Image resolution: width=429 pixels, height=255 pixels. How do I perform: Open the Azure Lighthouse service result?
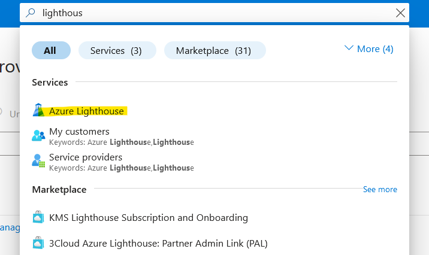pyautogui.click(x=86, y=111)
